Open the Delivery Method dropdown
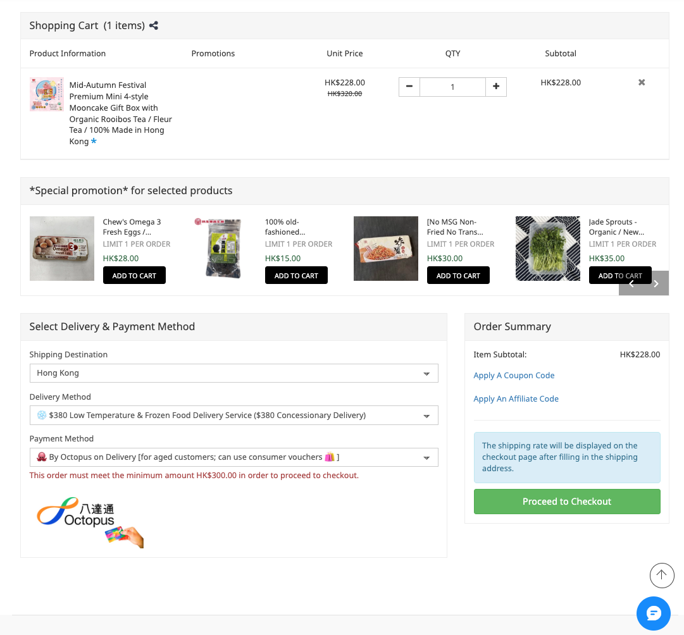This screenshot has width=684, height=635. coord(233,416)
